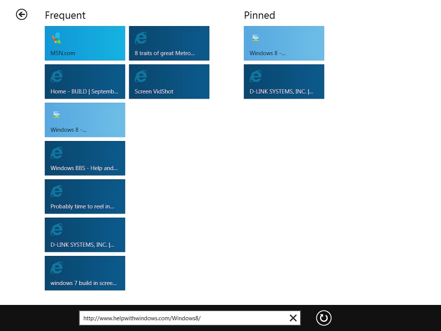
Task: Open the 'Probably time to reel in...' tile
Action: pos(85,197)
